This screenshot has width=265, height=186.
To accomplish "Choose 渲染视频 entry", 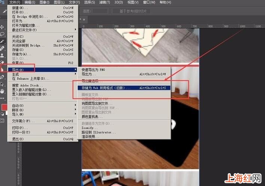I will point(124,137).
